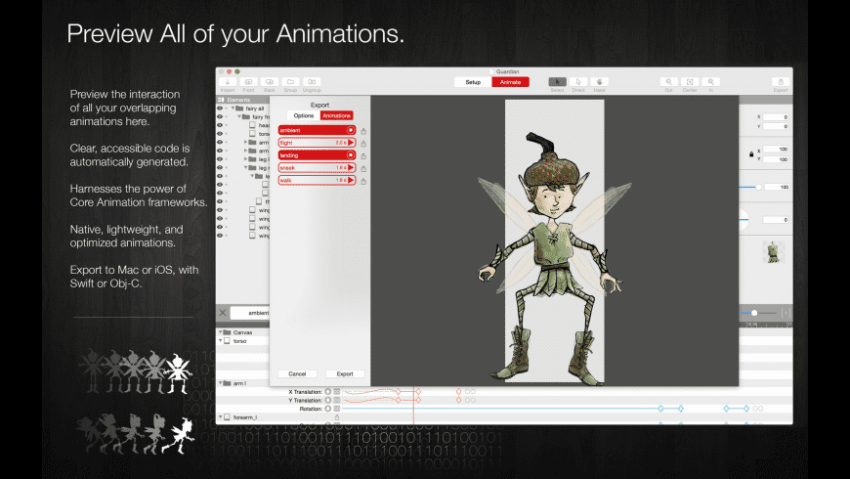Click the rotation angle value field
The image size is (850, 479).
coord(776,220)
